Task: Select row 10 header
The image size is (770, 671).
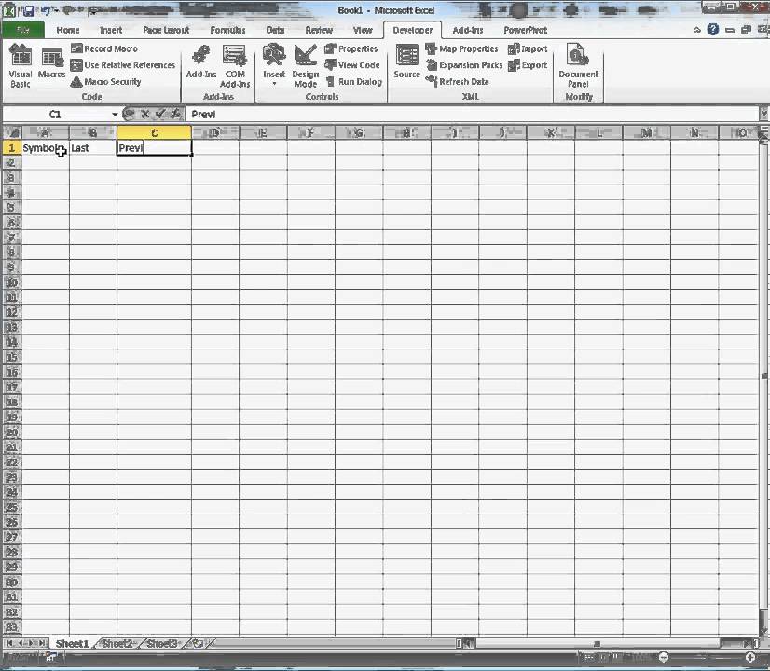Action: [x=12, y=282]
